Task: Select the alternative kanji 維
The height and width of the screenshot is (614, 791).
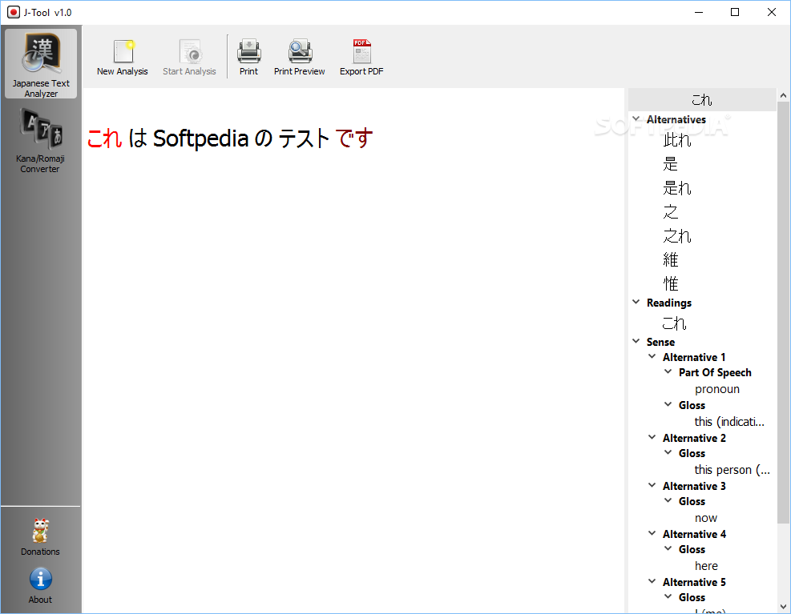Action: [x=671, y=259]
